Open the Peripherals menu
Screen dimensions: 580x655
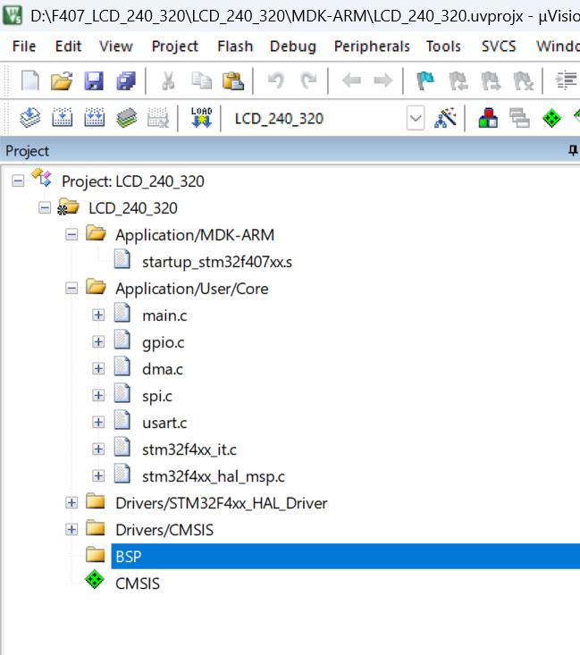(372, 46)
